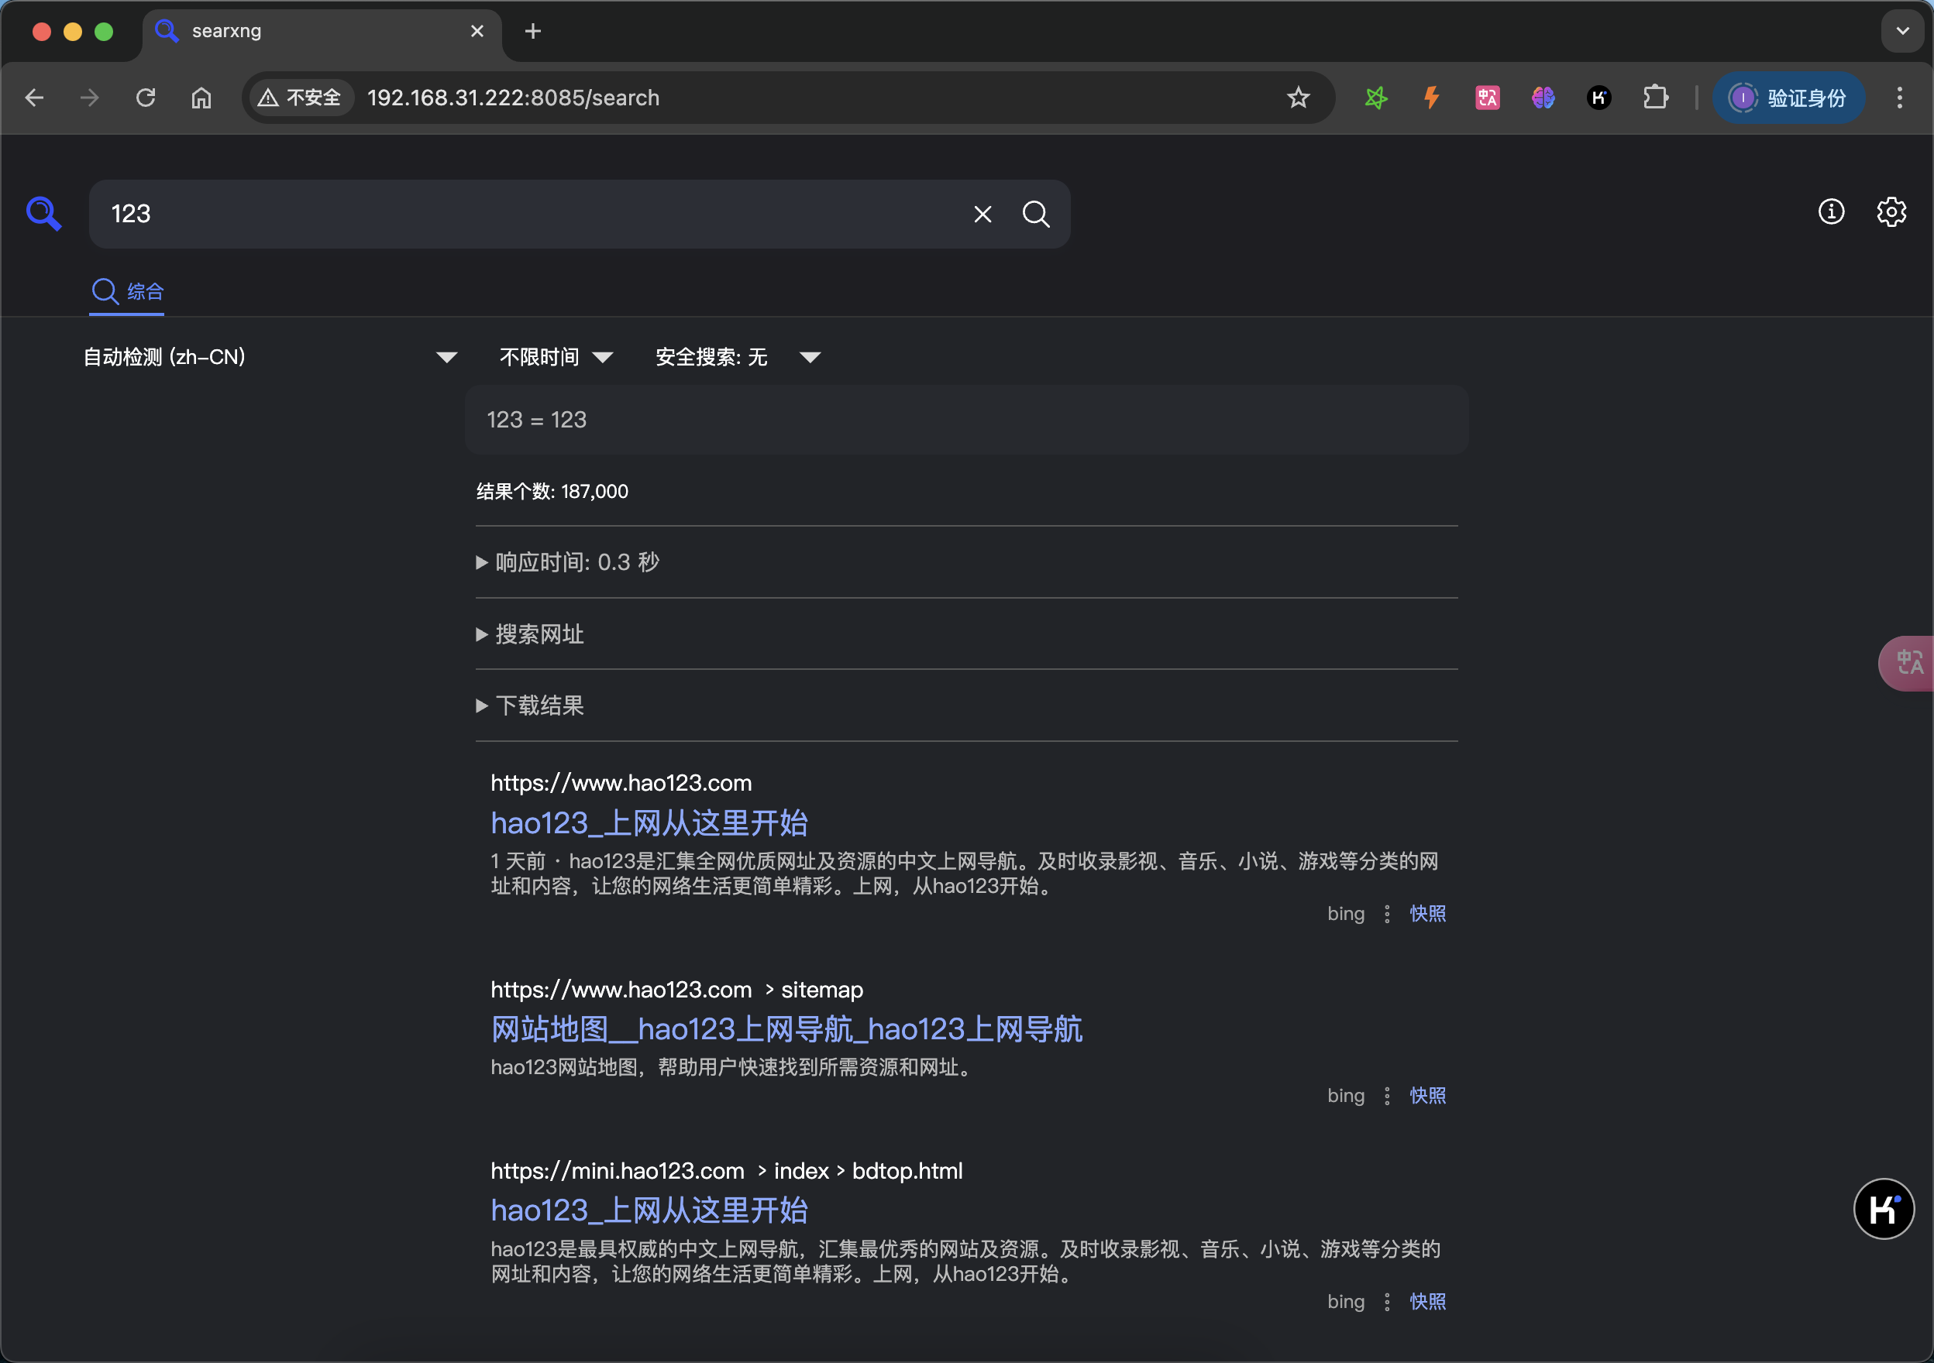Click the floating translate button at right edge
The image size is (1934, 1363).
(1907, 664)
